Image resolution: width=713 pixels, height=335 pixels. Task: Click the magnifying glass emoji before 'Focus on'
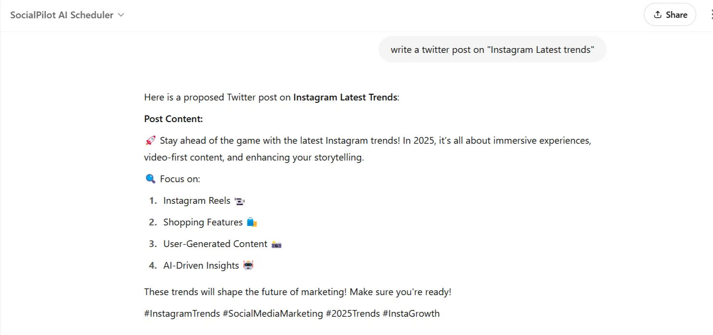(x=150, y=179)
